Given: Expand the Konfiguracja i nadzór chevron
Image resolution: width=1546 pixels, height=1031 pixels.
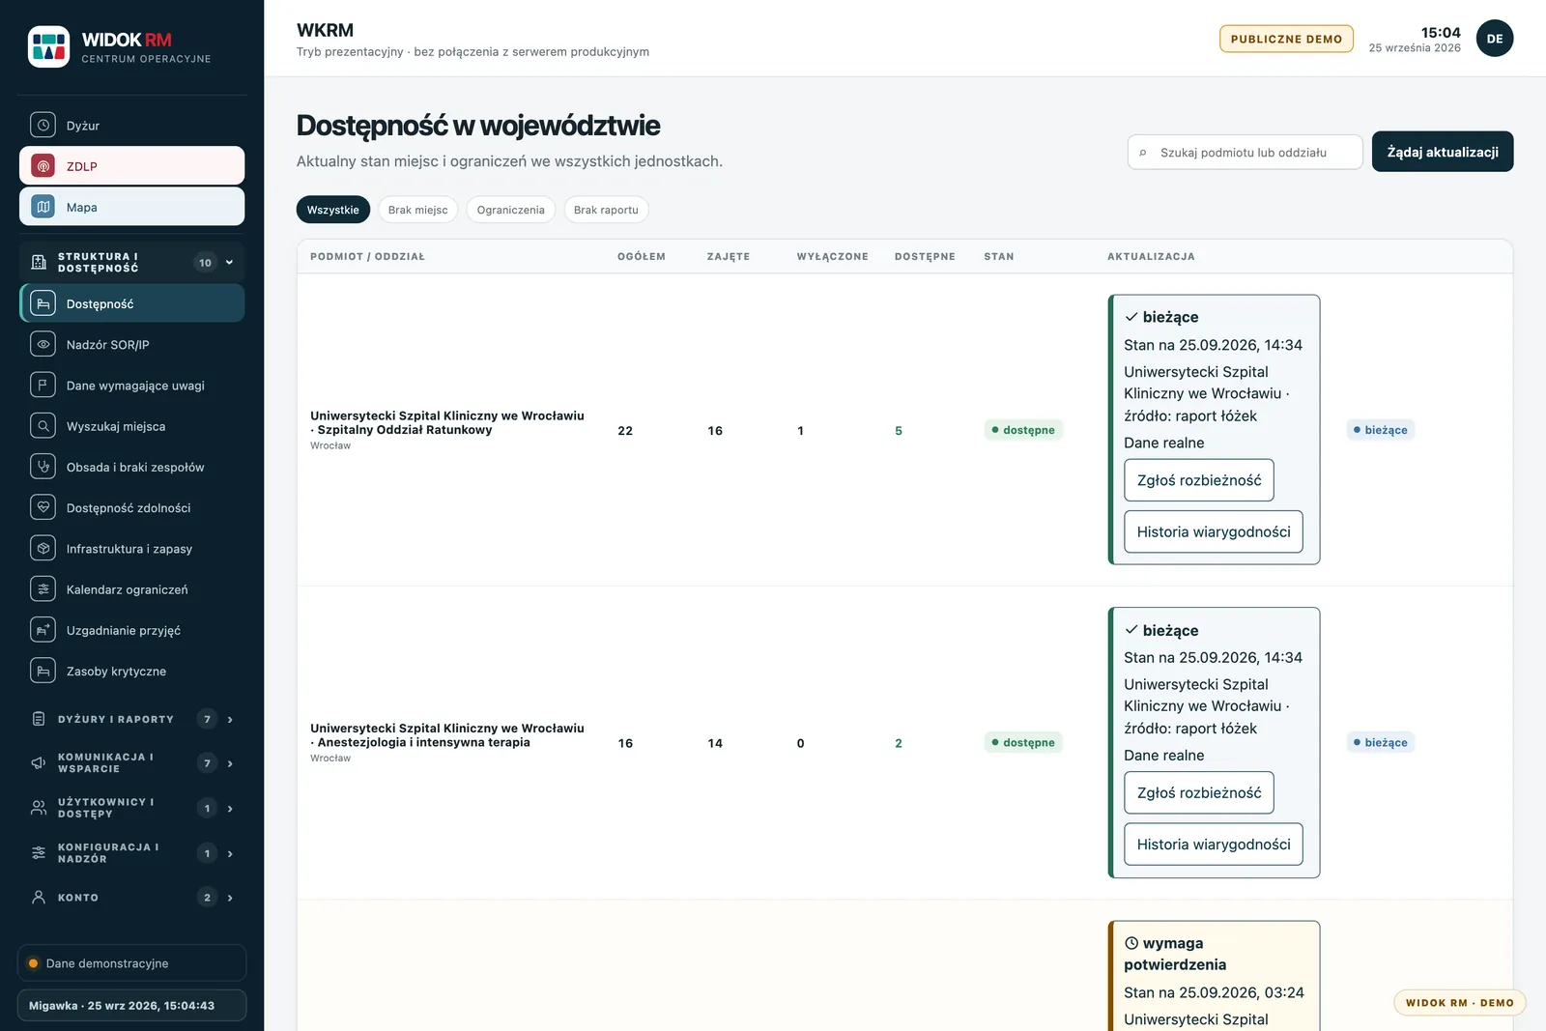Looking at the screenshot, I should (x=230, y=853).
